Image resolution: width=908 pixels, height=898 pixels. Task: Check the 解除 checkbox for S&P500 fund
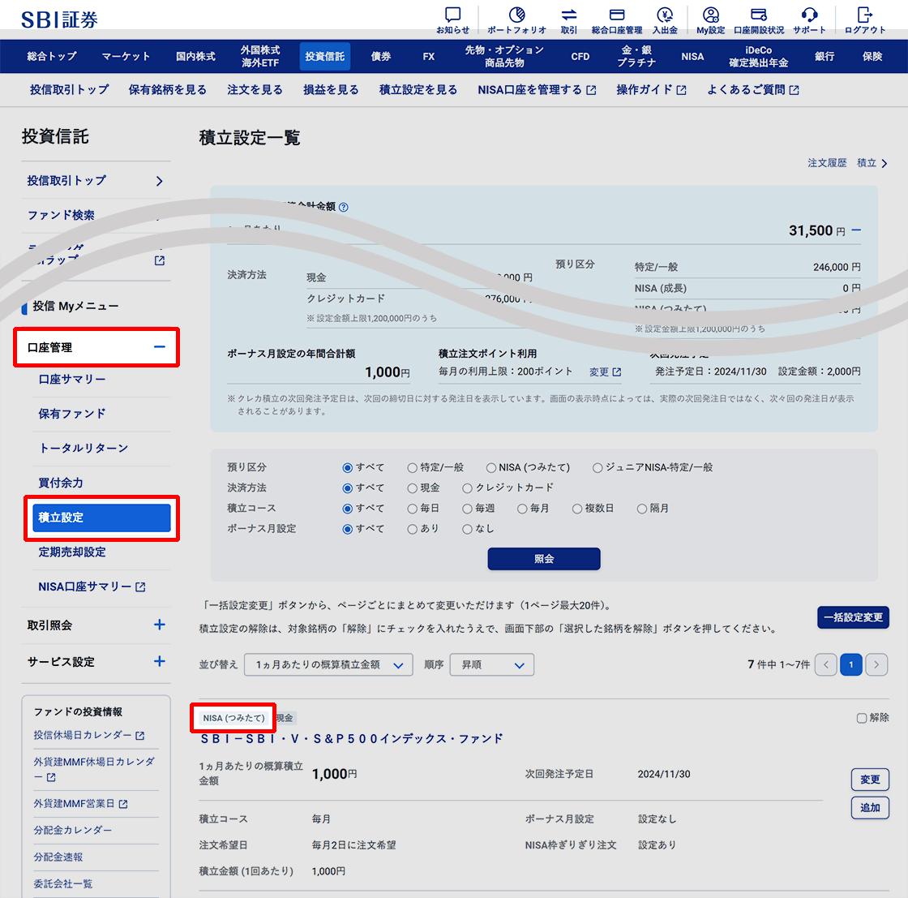[x=862, y=719]
